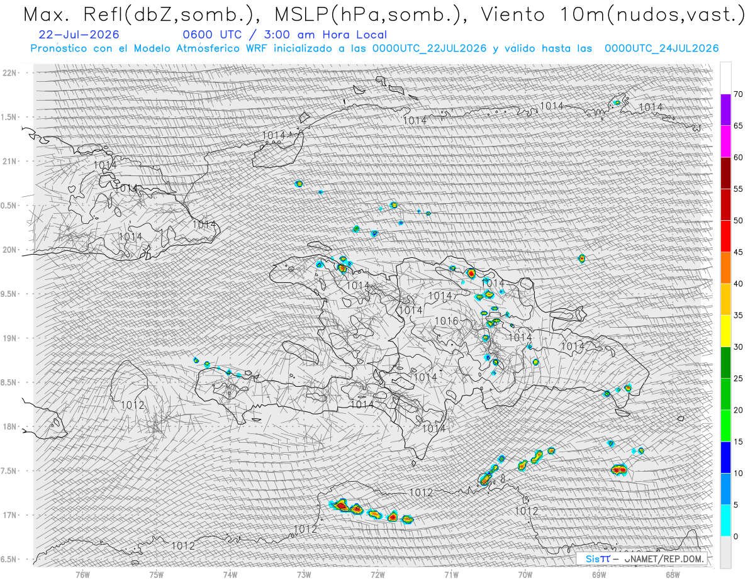
Task: Click the "76W" longitude axis label
Action: [82, 574]
